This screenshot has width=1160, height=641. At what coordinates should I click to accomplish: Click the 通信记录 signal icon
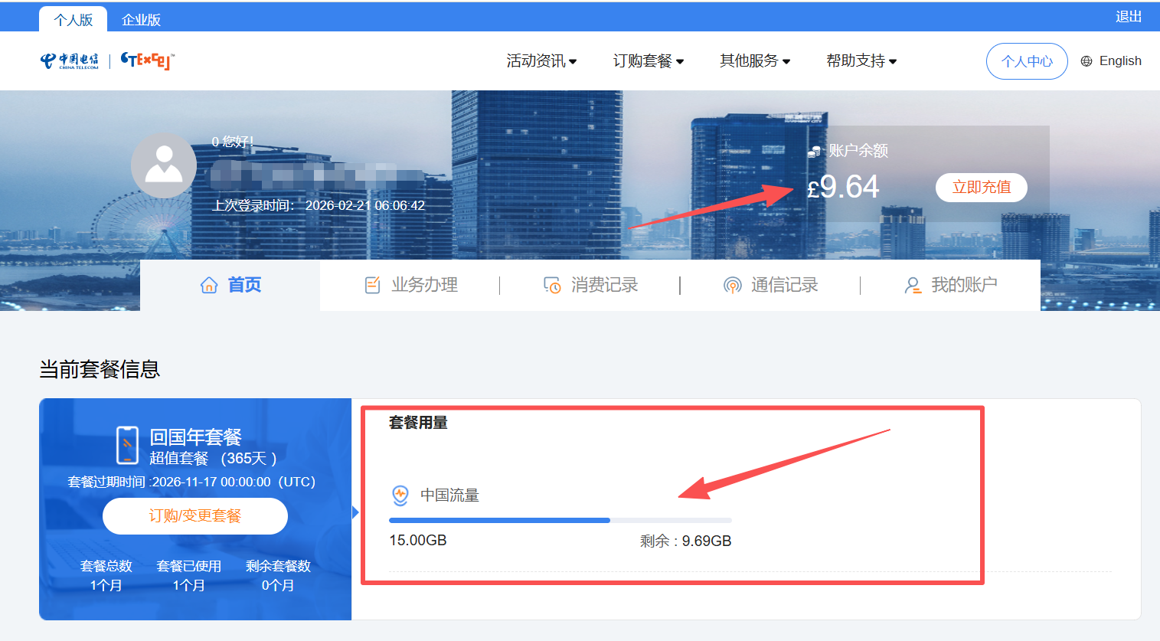[732, 286]
